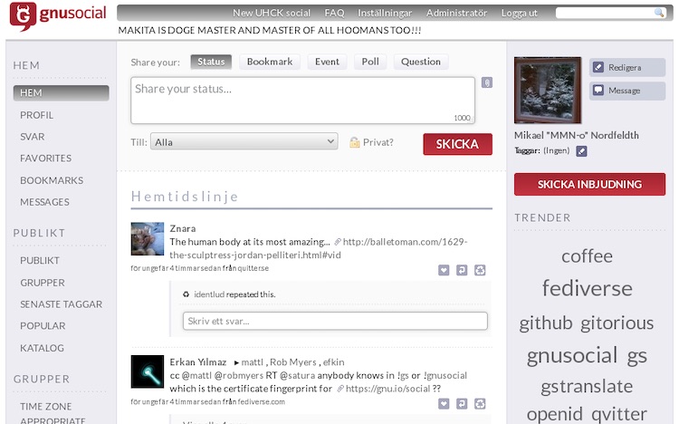The width and height of the screenshot is (679, 424).
Task: Click the coffee trending tag
Action: pyautogui.click(x=588, y=256)
